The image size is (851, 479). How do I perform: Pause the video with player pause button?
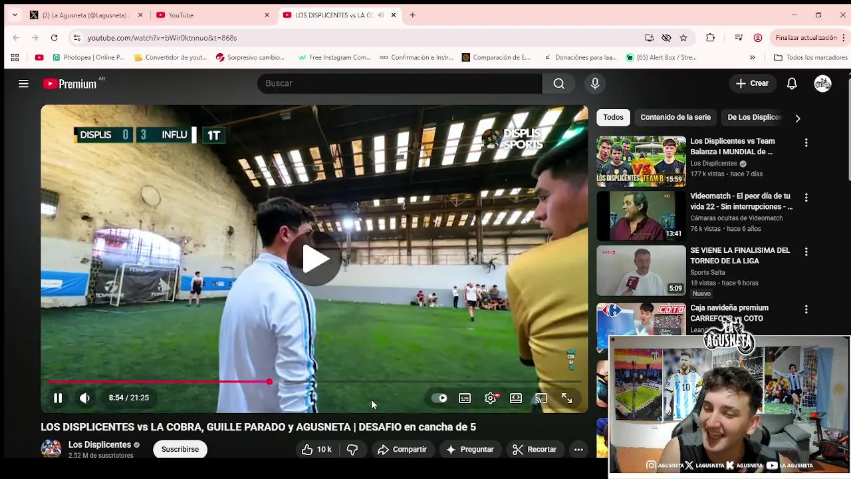(58, 398)
